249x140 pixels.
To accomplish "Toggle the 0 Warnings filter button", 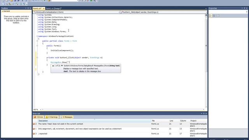I will pos(52,117).
